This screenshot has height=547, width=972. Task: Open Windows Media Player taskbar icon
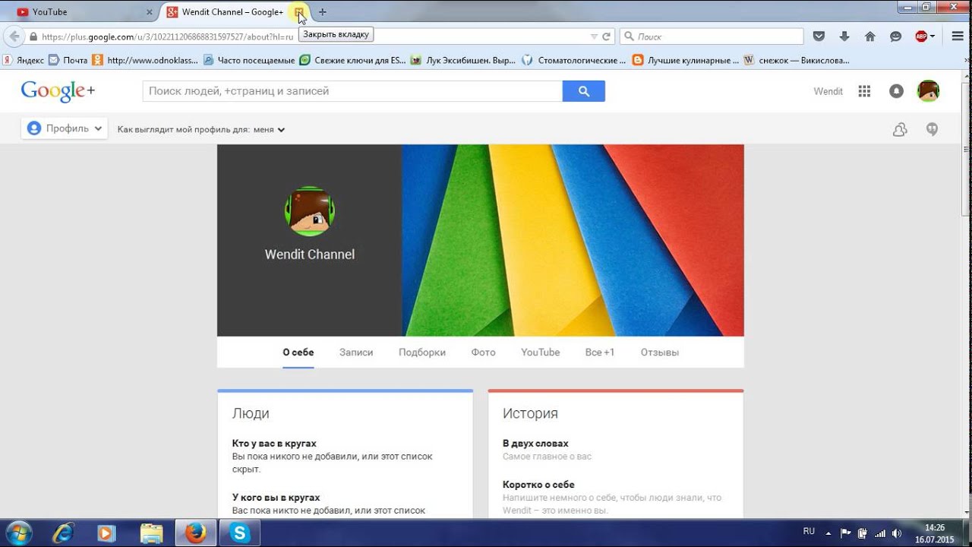pyautogui.click(x=107, y=533)
